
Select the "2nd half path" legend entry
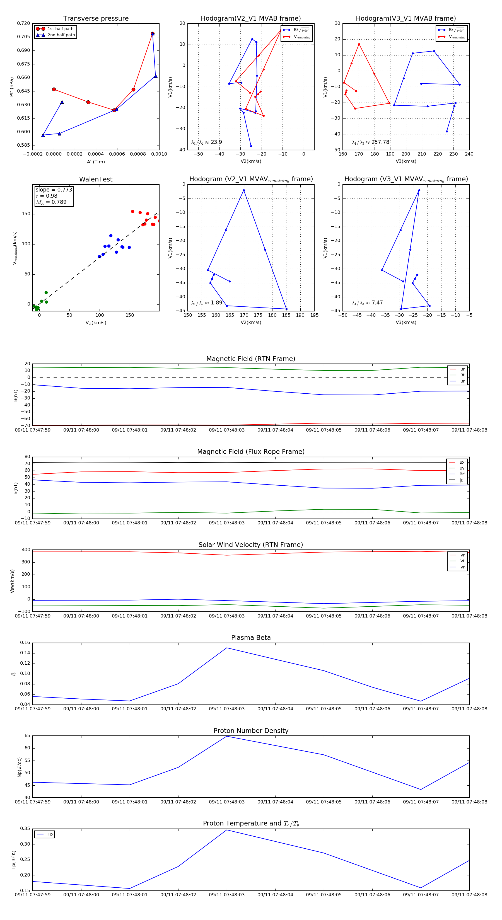pyautogui.click(x=56, y=35)
